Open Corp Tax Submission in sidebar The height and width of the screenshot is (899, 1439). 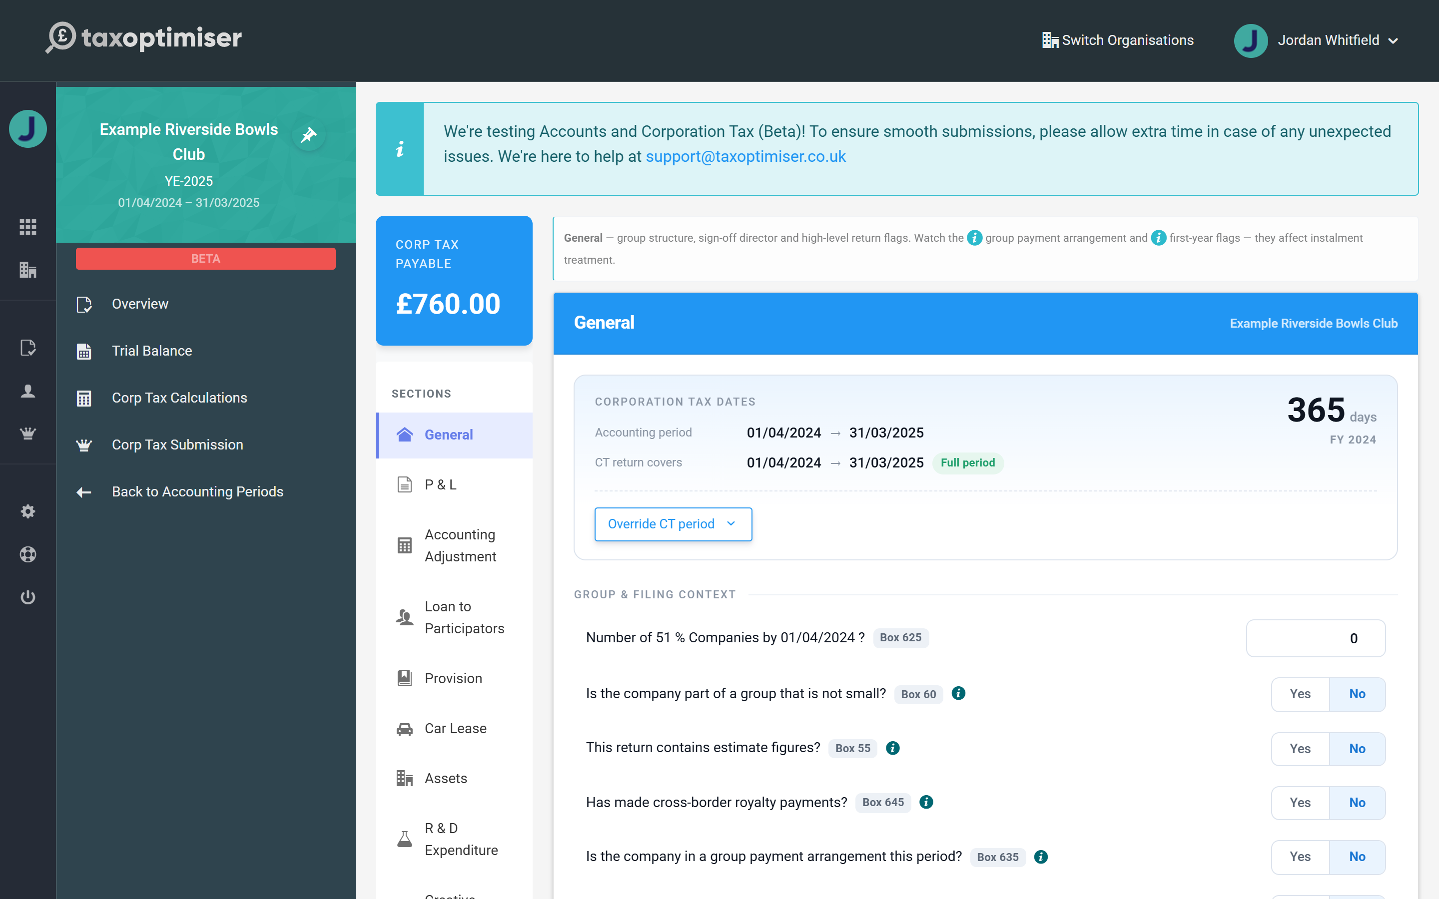coord(206,445)
